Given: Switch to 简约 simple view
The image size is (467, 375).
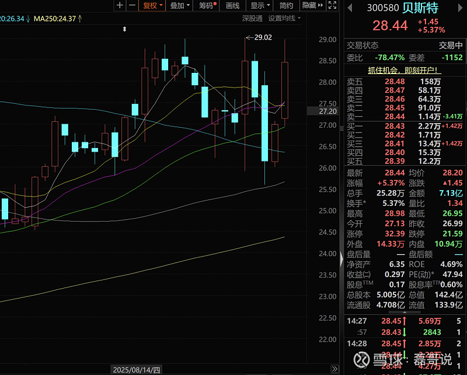Looking at the screenshot, I should 286,5.
